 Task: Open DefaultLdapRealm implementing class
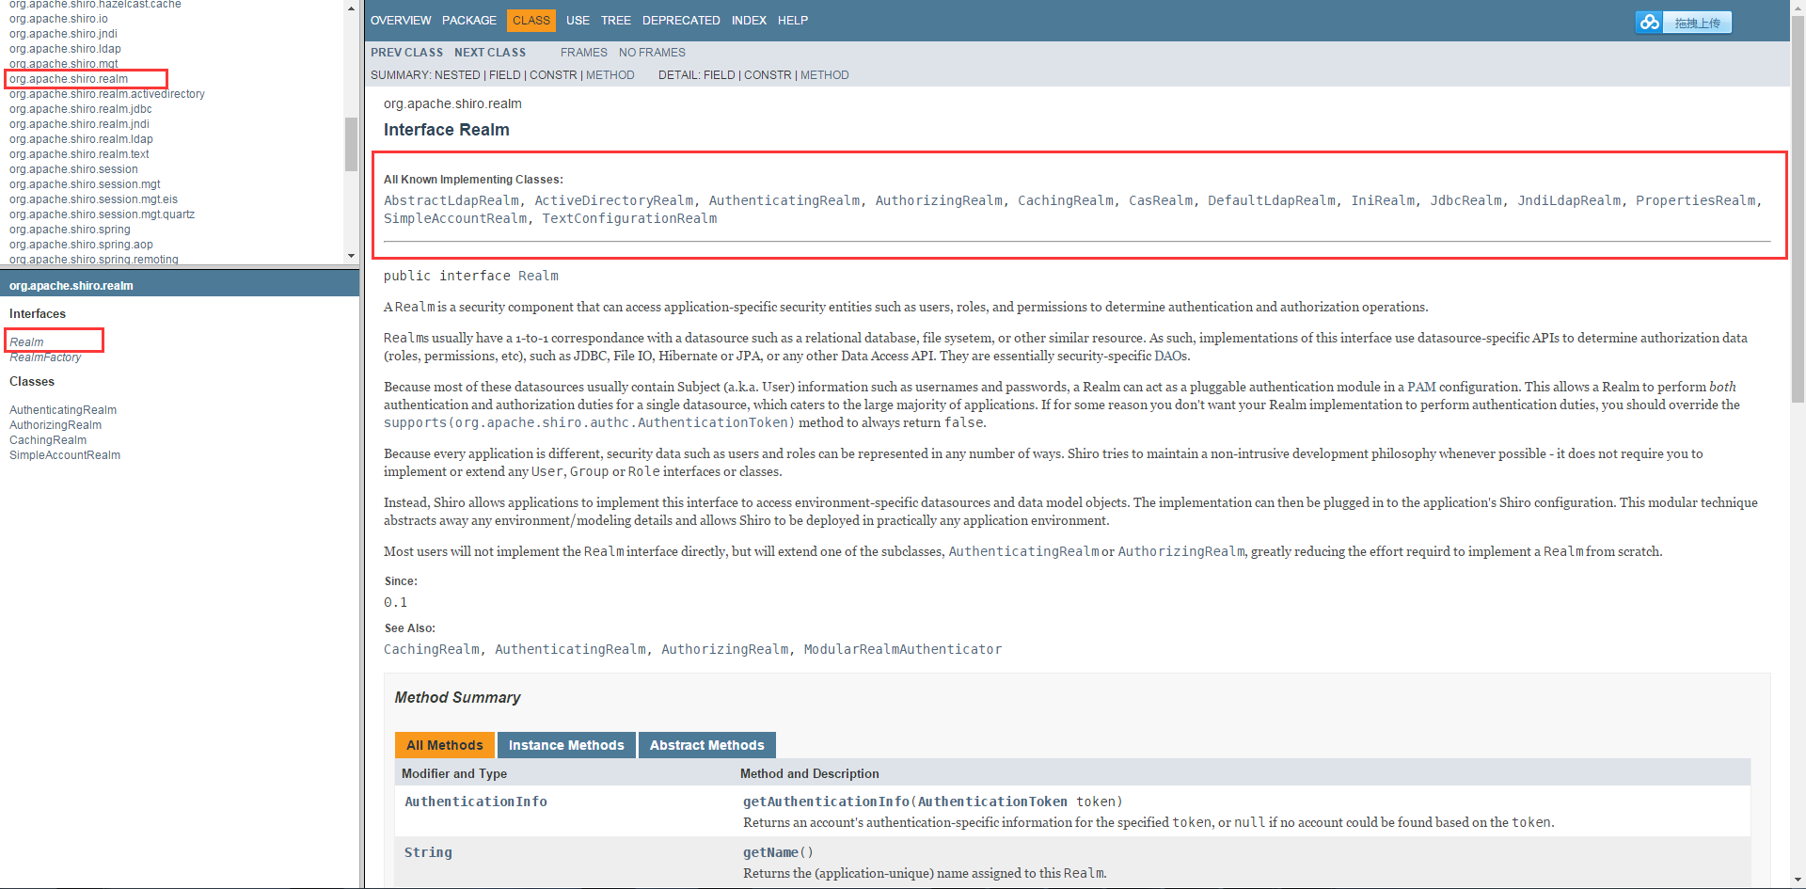pyautogui.click(x=1272, y=200)
